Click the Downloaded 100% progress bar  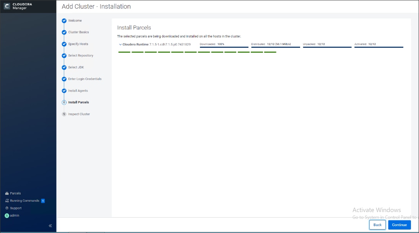click(223, 47)
